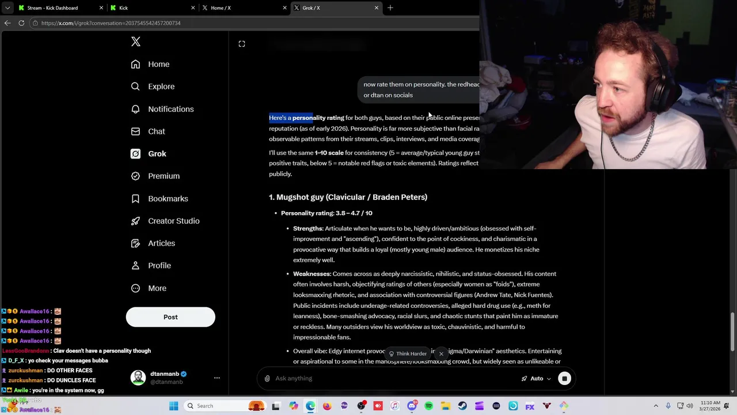Viewport: 737px width, 415px height.
Task: Click the Awile chat message
Action: click(x=53, y=390)
